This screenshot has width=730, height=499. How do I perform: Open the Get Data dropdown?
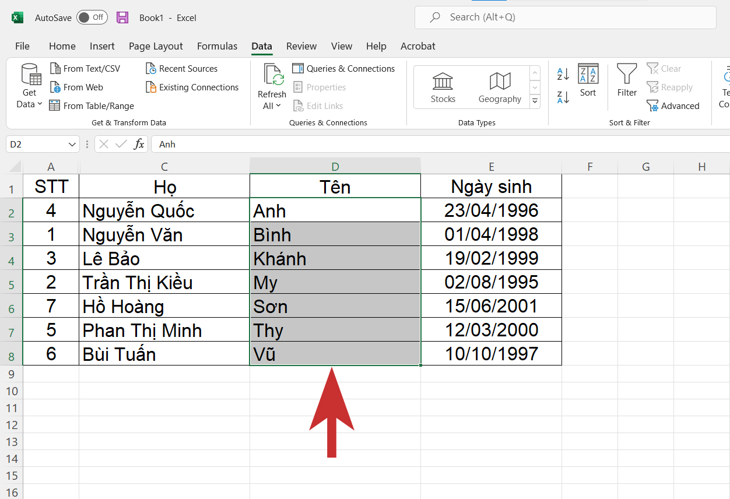[30, 86]
